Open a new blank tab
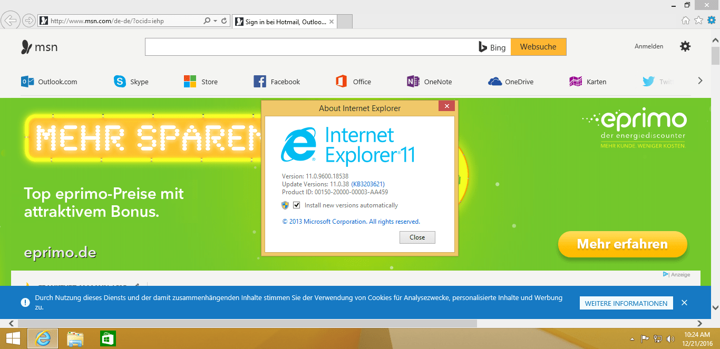 [344, 22]
